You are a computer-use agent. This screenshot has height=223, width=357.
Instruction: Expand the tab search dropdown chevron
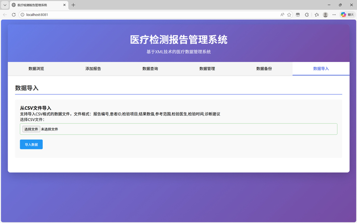pos(4,5)
